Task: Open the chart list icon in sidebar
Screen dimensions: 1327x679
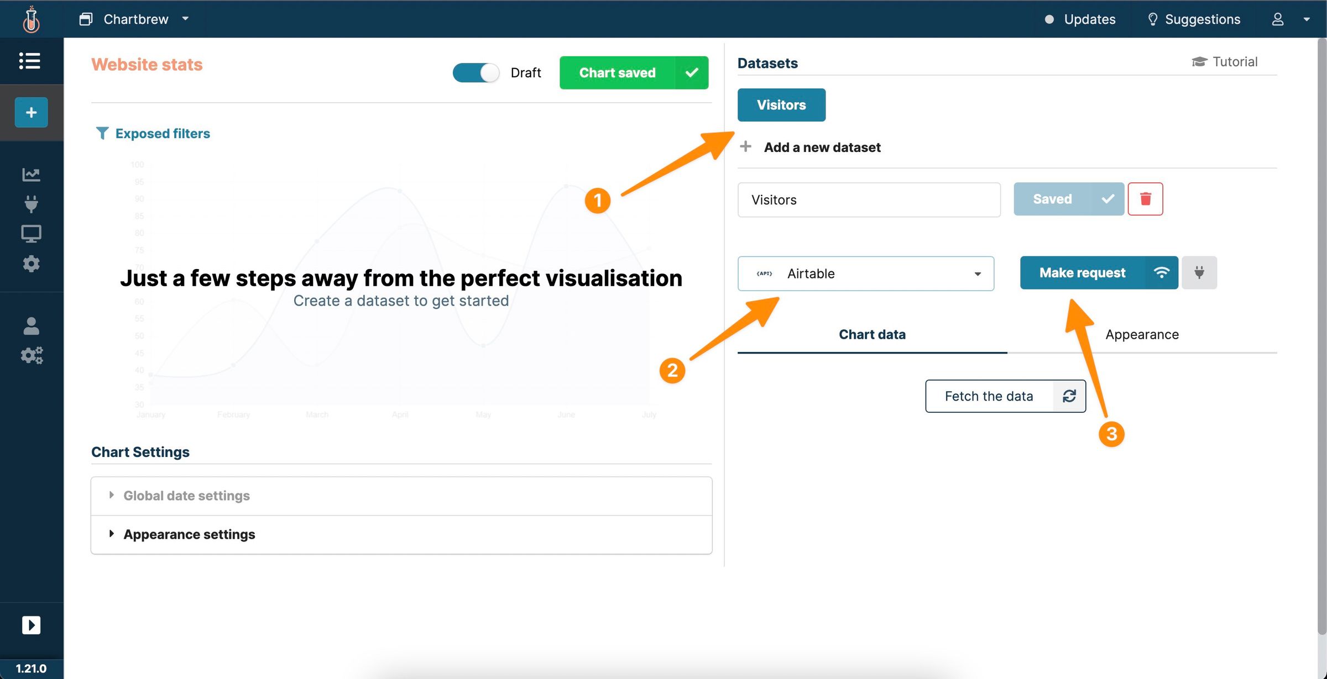Action: 30,61
